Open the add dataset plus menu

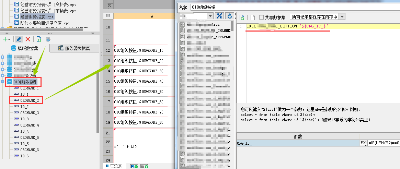tap(7, 39)
